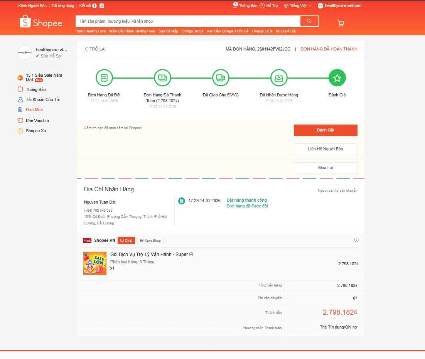
Task: Select Đơn Mua in sidebar
Action: tap(34, 110)
